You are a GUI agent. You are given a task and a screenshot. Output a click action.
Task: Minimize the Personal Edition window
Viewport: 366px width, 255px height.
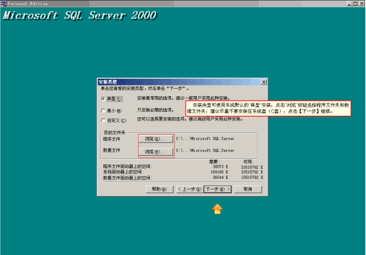pyautogui.click(x=349, y=3)
